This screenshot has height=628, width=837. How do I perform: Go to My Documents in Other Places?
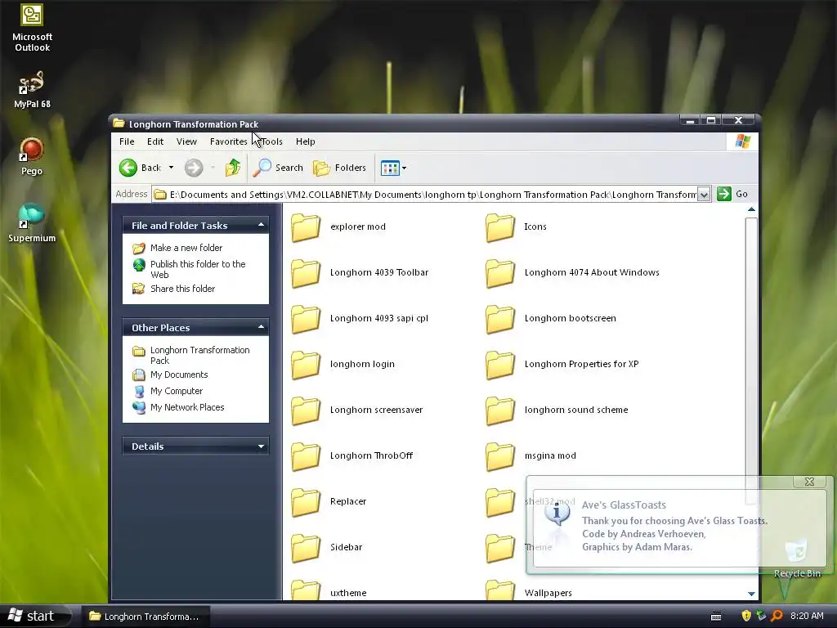(x=170, y=375)
